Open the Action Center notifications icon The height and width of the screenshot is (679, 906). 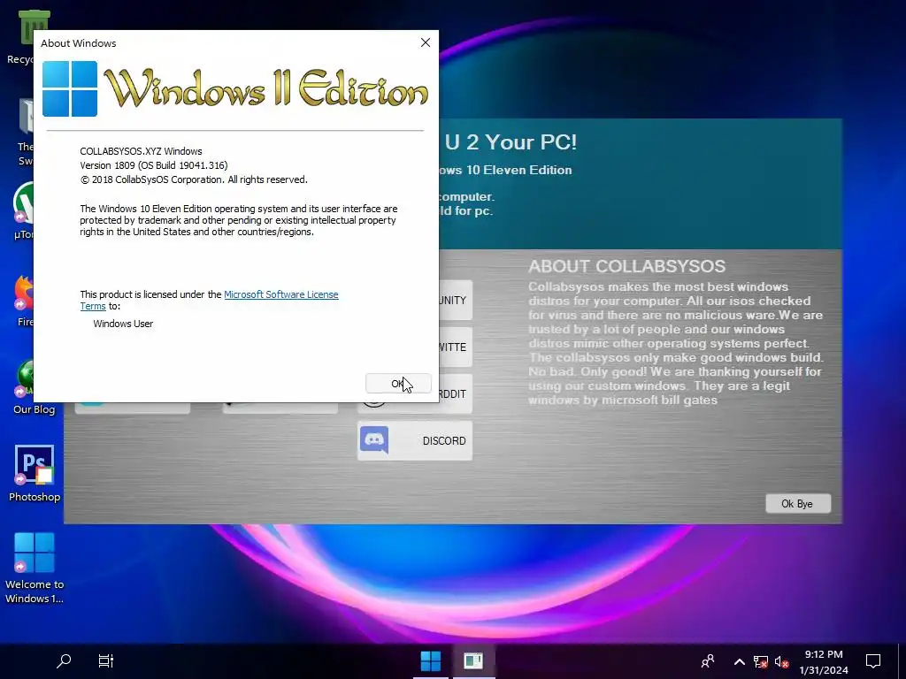pos(873,661)
